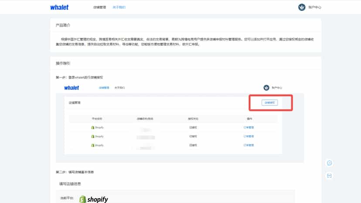Click the 平台名称 column header
Image resolution: width=361 pixels, height=203 pixels.
[x=97, y=119]
